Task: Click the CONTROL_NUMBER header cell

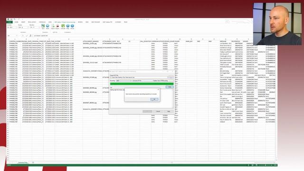Action: (x=15, y=41)
